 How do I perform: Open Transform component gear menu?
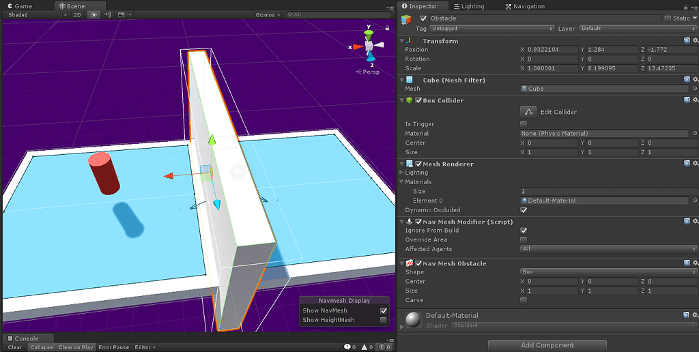point(695,40)
